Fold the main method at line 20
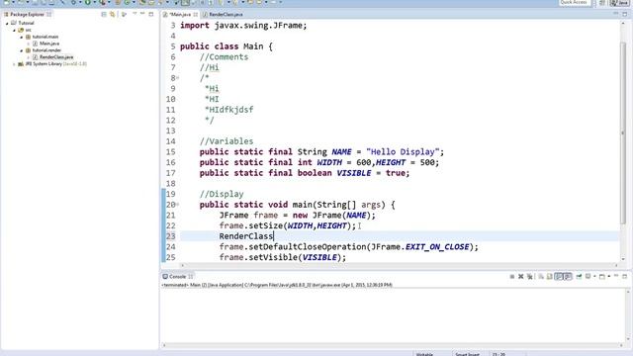Viewport: 633px width, 356px height. pyautogui.click(x=178, y=205)
